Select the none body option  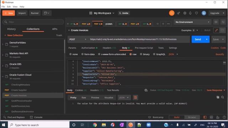click(74, 54)
